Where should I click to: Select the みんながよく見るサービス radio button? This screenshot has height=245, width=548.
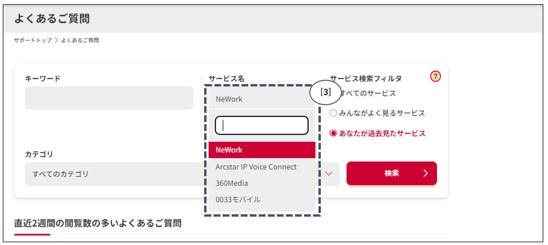pyautogui.click(x=333, y=113)
